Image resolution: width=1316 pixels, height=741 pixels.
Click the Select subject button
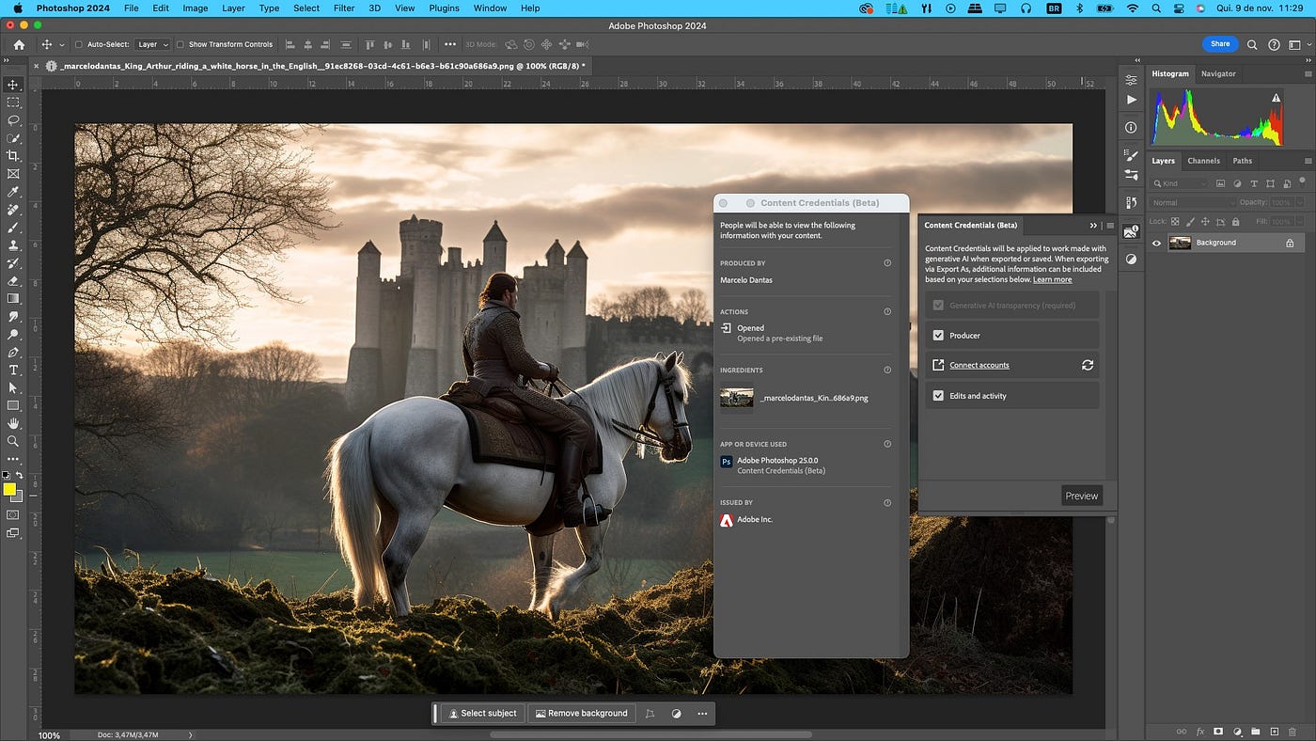482,714
